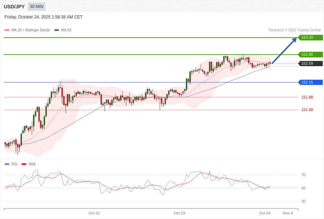This screenshot has height=219, width=324.
Task: Click the MA 50 blue legend swatch
Action: (56, 30)
